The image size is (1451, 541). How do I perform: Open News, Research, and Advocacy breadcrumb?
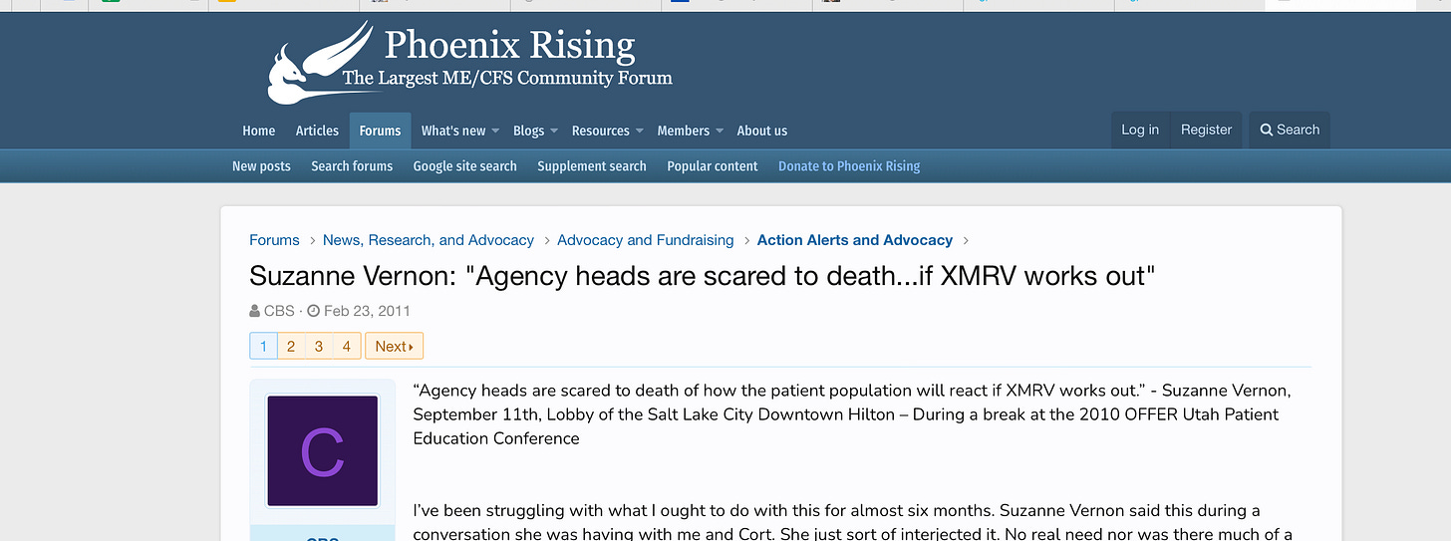[x=429, y=240]
